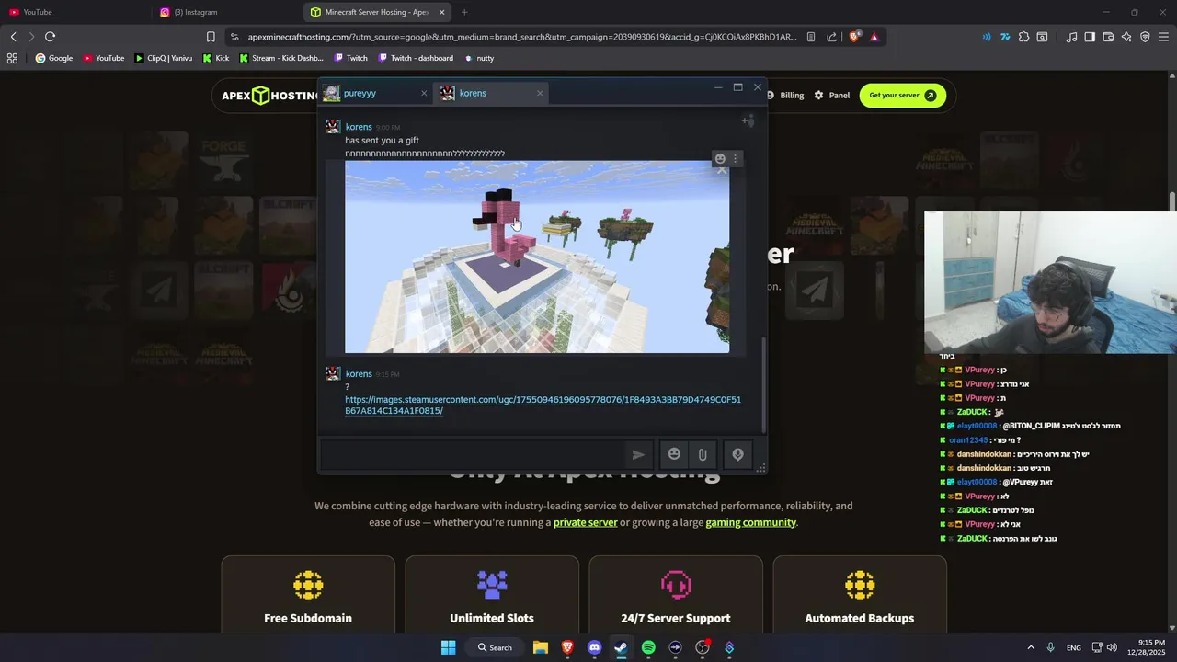Open the Billing link on Apex
Screen dimensions: 1177x662
(x=791, y=95)
